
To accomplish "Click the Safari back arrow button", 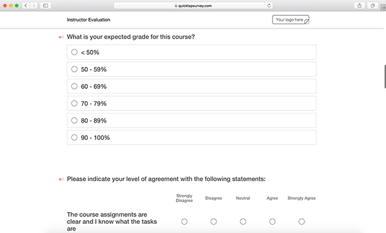I will coord(26,6).
